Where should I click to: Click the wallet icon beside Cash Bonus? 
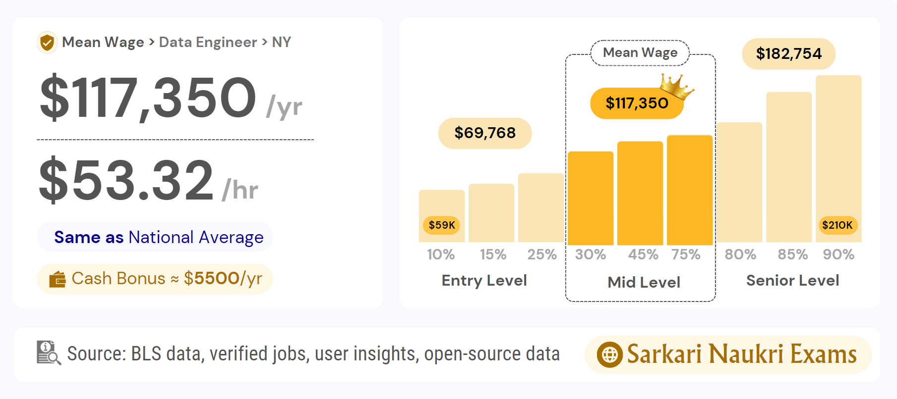point(58,279)
